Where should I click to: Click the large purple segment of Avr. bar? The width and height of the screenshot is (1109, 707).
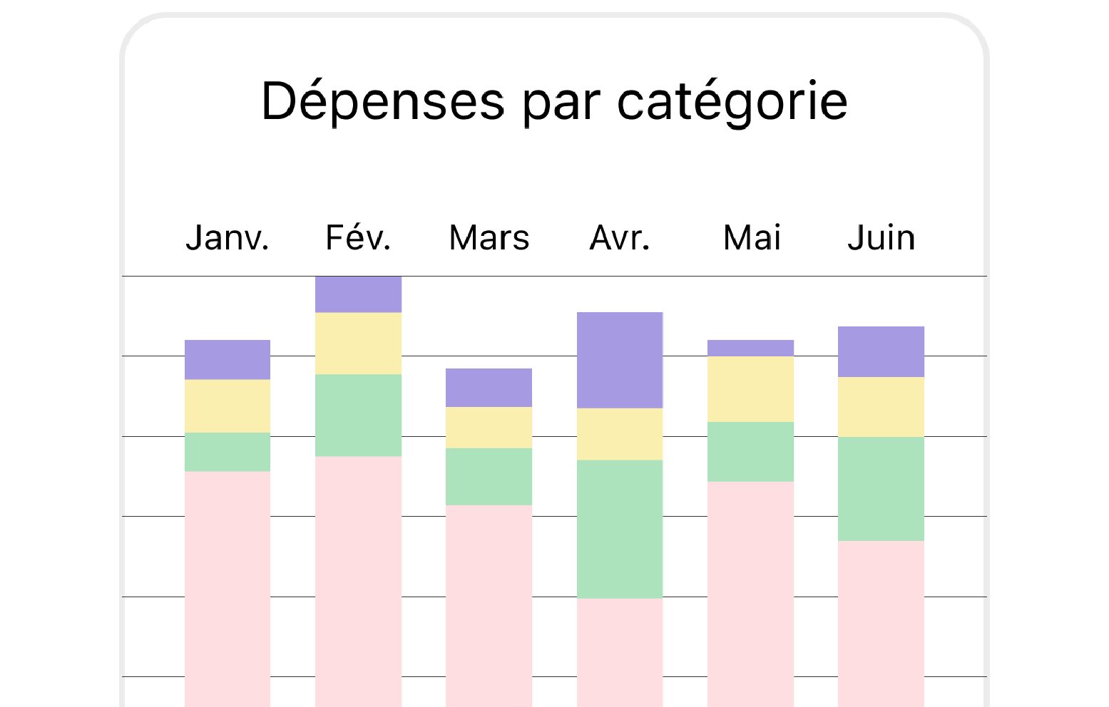tap(619, 360)
